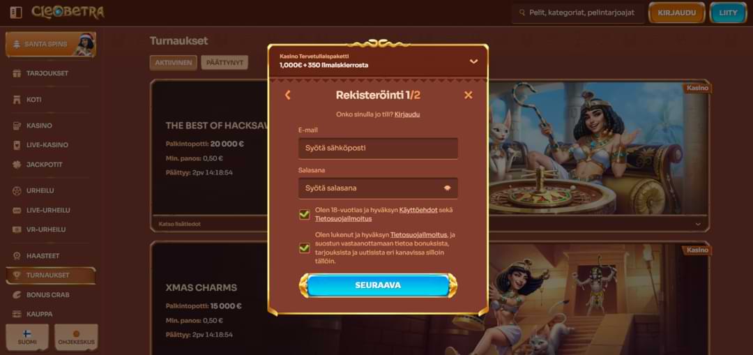Uncheck the 18-vuotias age confirmation checkbox
The height and width of the screenshot is (355, 753).
pyautogui.click(x=305, y=214)
